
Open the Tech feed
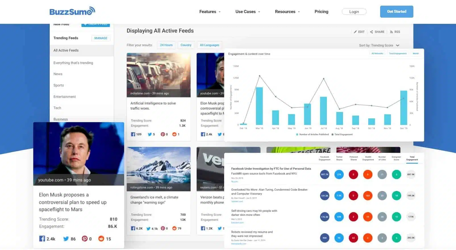coord(57,108)
